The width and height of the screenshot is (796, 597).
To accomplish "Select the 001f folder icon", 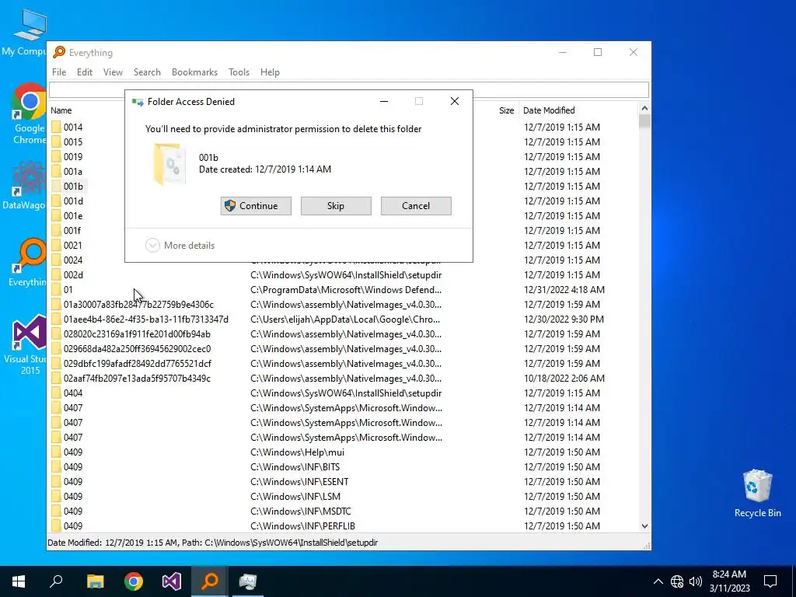I will (x=56, y=230).
